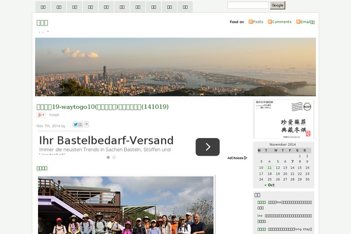Click the recent comment mentioning 'long stay'
Viewport: 351px width, 234px height.
point(284,229)
